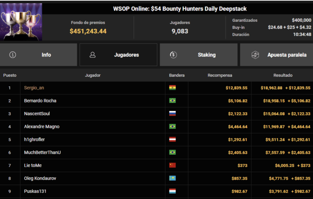Click Bernardo Rocha's $5,106.82 bounty in Recompensa
Viewport: 313px width, 199px height.
click(x=238, y=101)
